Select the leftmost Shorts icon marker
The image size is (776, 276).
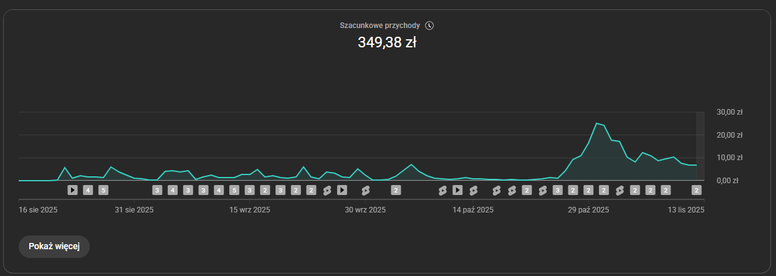click(x=327, y=190)
